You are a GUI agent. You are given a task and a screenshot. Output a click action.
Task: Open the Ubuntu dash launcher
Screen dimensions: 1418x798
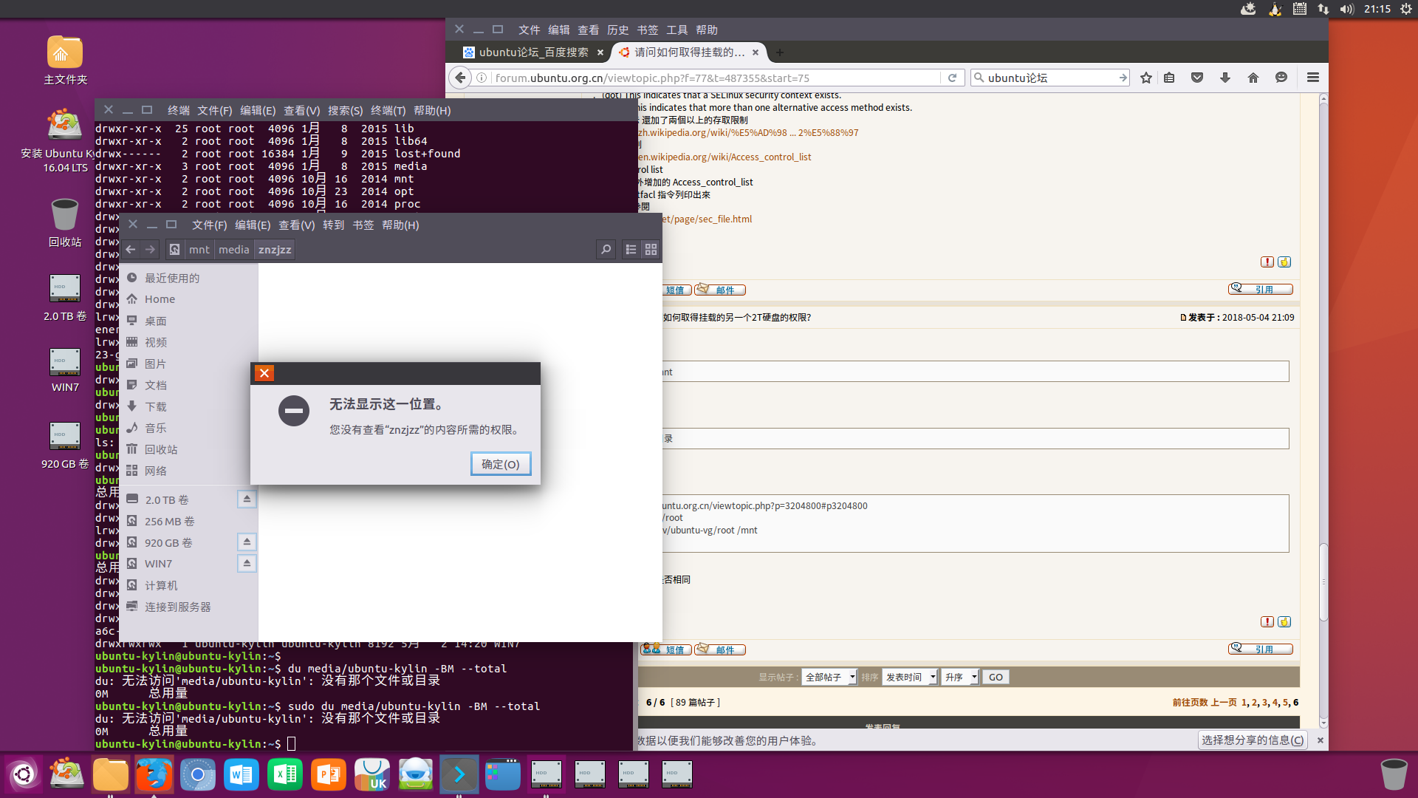click(x=23, y=774)
